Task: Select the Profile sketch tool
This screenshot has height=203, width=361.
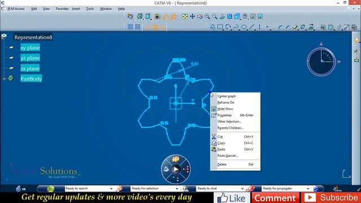Action: (x=213, y=27)
